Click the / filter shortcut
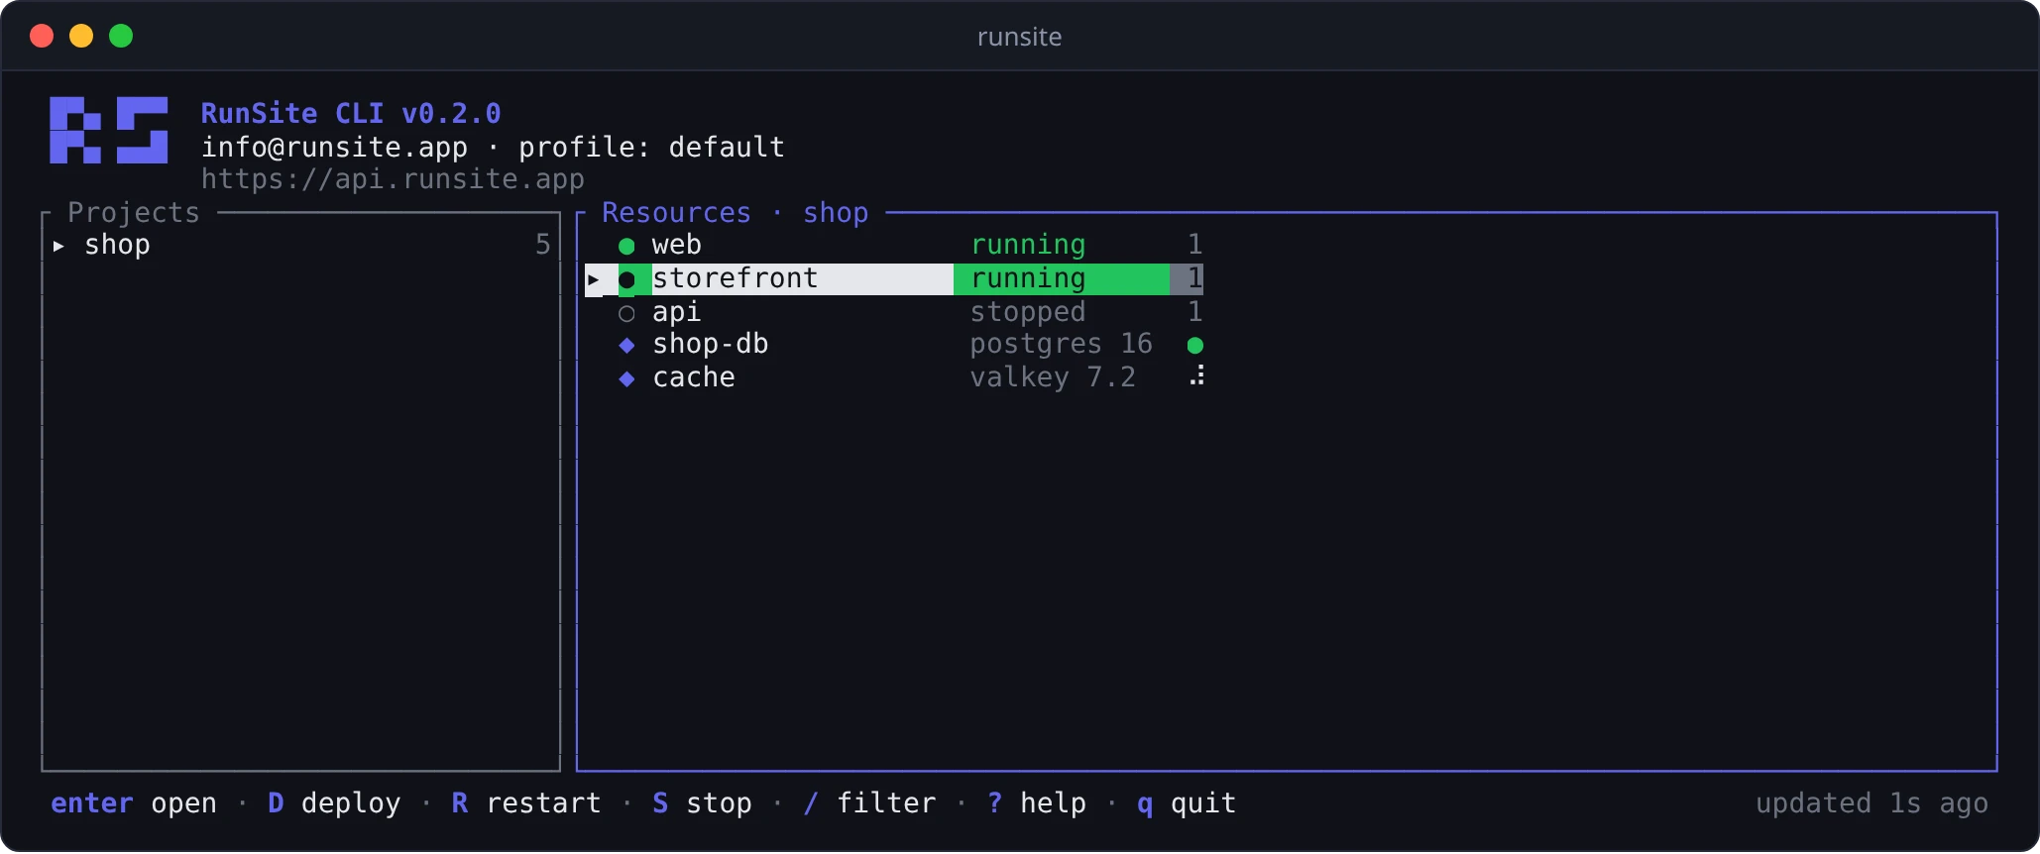Image resolution: width=2040 pixels, height=854 pixels. [x=869, y=802]
